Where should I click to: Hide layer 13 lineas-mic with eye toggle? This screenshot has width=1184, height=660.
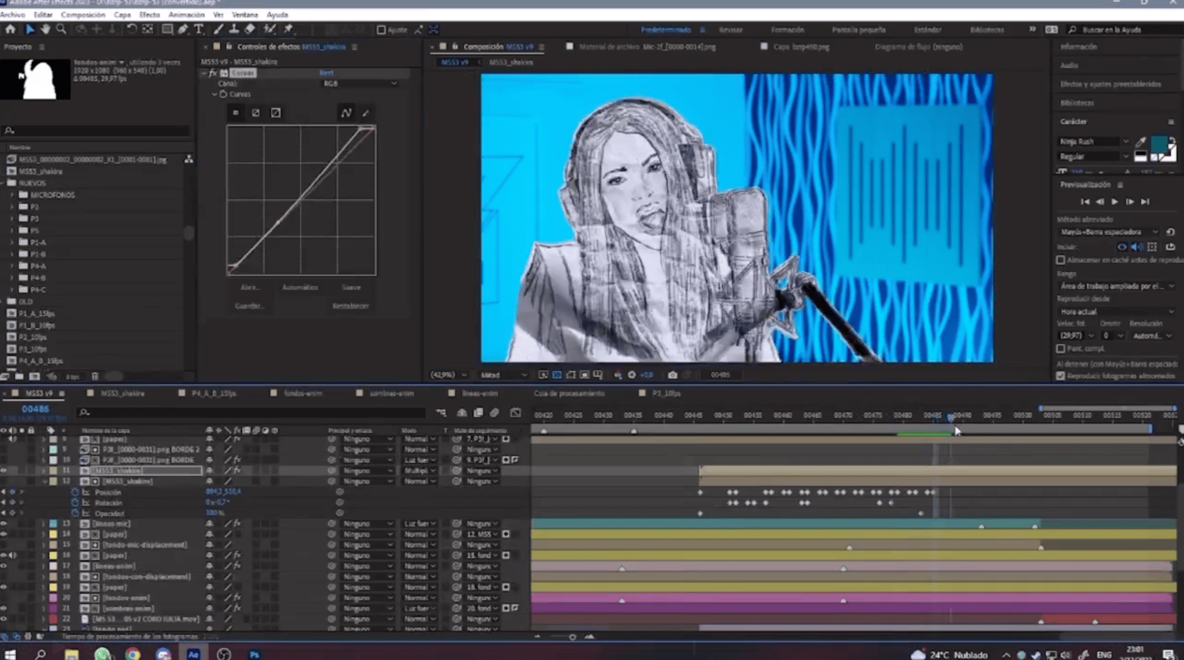[4, 524]
